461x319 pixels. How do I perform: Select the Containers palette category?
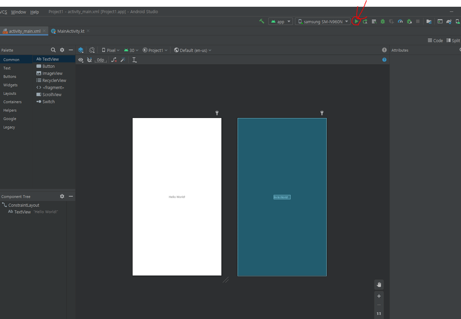click(x=16, y=102)
